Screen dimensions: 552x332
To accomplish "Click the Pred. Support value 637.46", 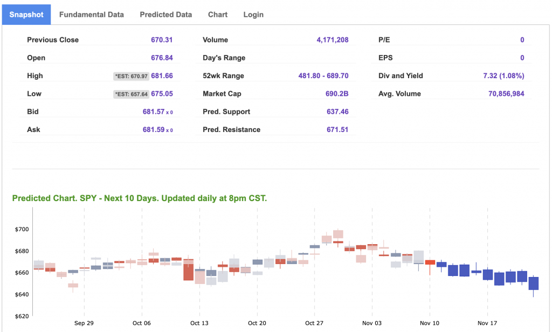I will pos(337,112).
